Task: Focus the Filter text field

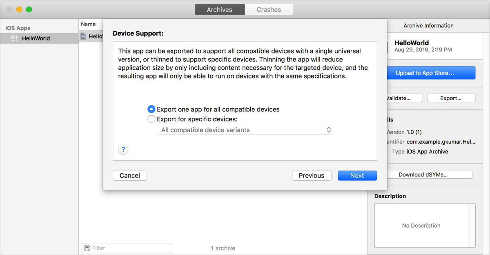Action: point(131,248)
